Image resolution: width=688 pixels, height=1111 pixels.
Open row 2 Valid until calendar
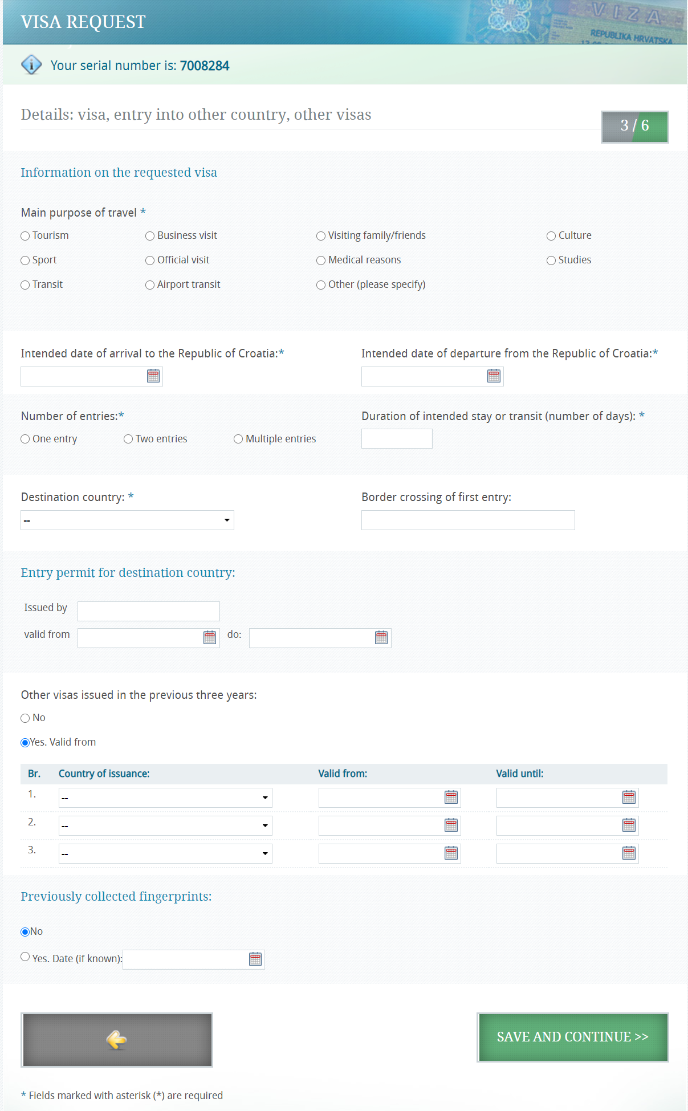(629, 825)
